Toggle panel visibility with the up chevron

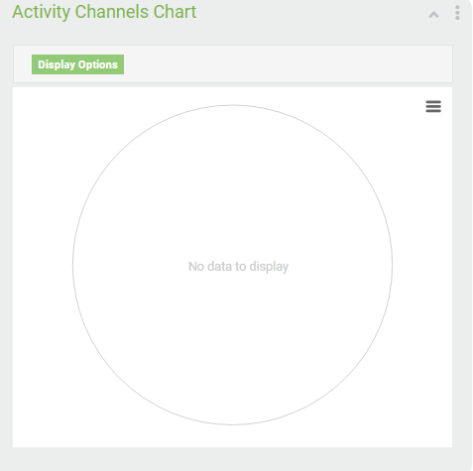coord(434,15)
